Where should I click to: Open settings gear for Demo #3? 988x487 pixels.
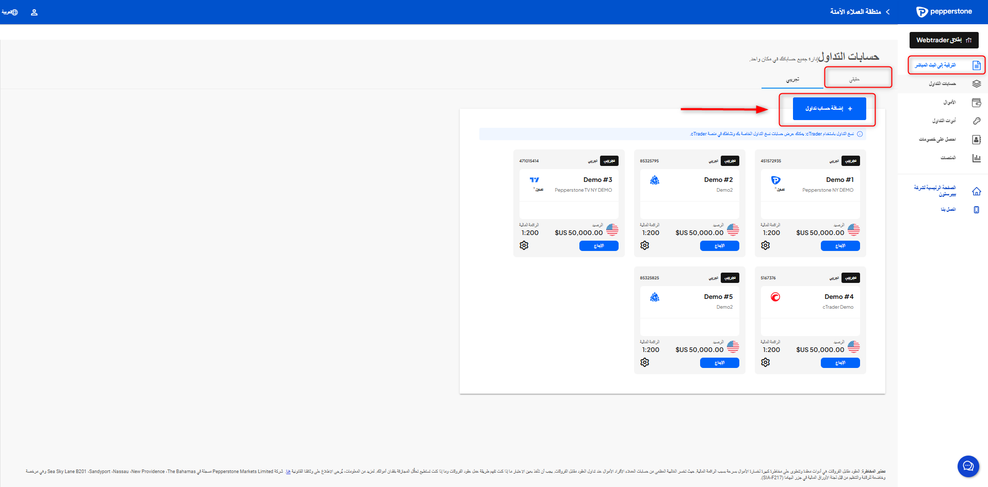524,245
